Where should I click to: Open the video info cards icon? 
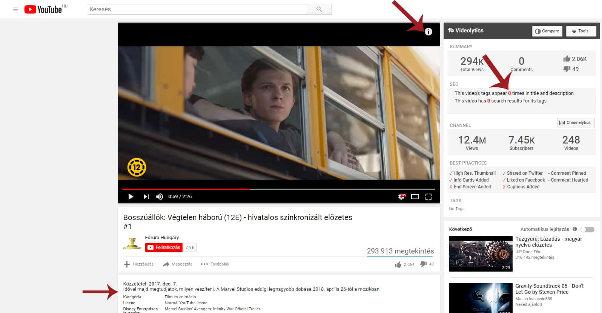tap(428, 32)
